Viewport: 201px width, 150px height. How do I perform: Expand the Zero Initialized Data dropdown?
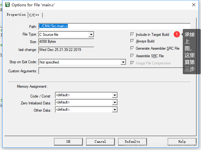pos(115,103)
